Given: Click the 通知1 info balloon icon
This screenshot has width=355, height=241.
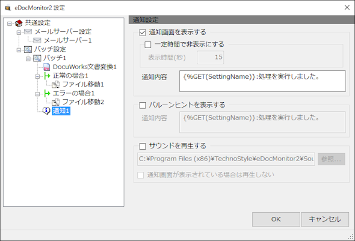Looking at the screenshot, I should click(46, 111).
